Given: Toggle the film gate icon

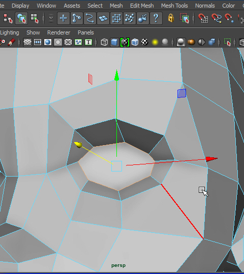Looking at the screenshot, I should (x=38, y=42).
